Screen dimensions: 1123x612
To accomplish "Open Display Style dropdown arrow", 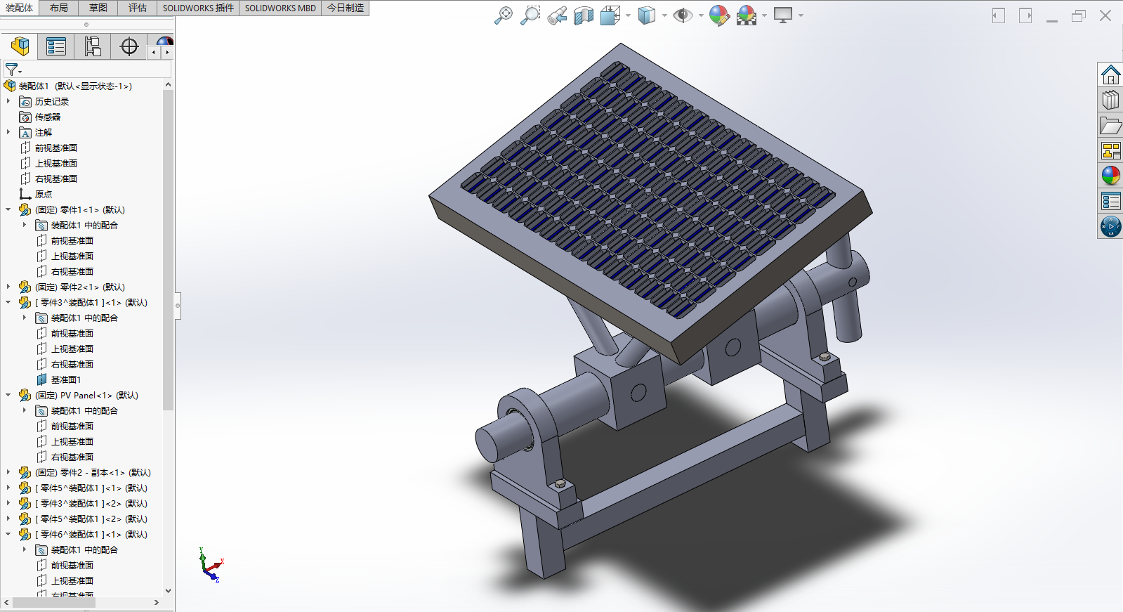I will (x=664, y=15).
